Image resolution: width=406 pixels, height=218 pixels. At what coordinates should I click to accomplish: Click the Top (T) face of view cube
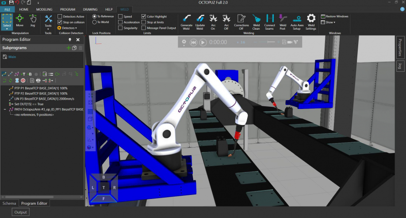pos(103,187)
